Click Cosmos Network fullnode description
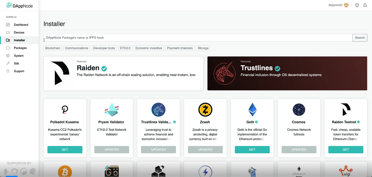Viewport: 372px width, 177px height. coord(299,132)
